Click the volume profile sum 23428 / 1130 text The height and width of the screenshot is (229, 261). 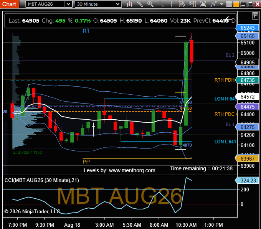[28, 152]
